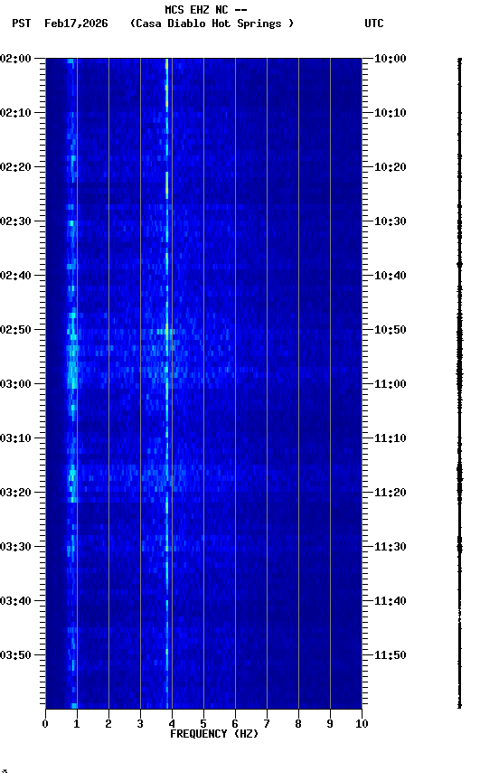
Task: Click the '11:50' UTC time label
Action: [x=391, y=655]
